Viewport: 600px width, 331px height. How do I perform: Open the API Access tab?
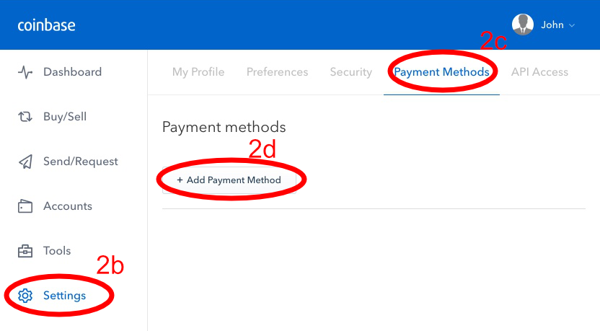click(x=539, y=72)
